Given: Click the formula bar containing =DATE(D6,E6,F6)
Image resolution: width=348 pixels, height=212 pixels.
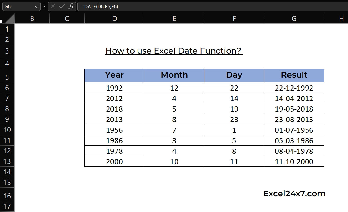Looking at the screenshot, I should pos(213,6).
